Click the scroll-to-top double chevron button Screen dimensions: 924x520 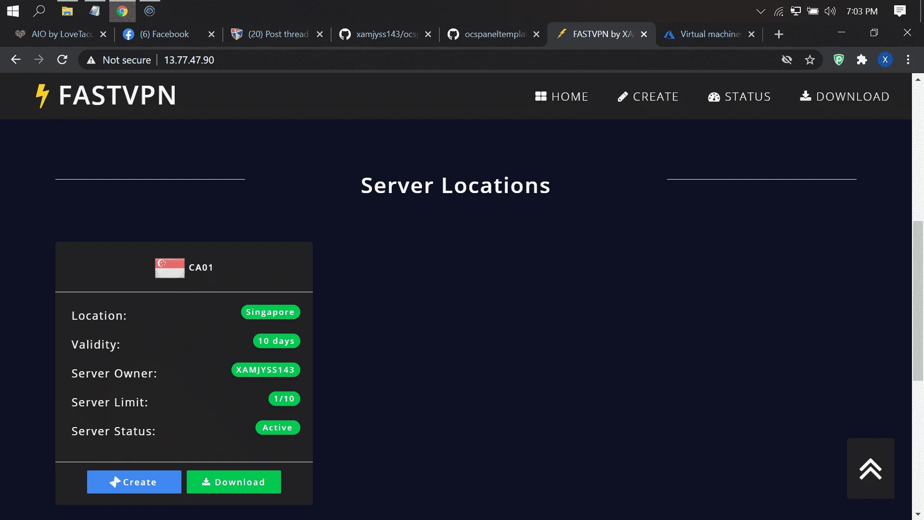click(x=871, y=468)
